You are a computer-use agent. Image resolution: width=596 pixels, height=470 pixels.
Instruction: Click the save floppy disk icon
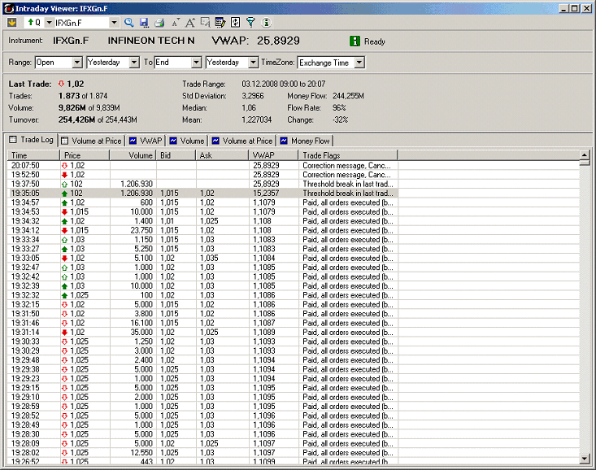144,23
